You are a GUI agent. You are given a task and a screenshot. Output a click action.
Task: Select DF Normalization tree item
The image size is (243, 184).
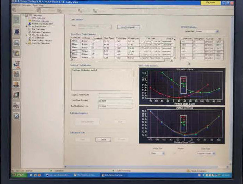point(39,27)
